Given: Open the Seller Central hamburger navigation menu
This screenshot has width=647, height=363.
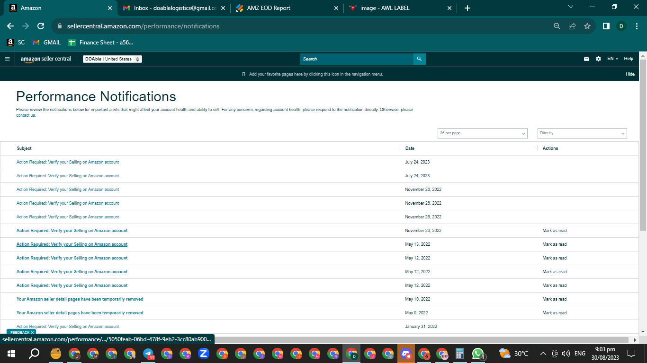Looking at the screenshot, I should coord(7,59).
